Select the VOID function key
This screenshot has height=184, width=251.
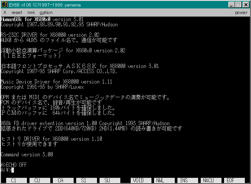coord(138,180)
